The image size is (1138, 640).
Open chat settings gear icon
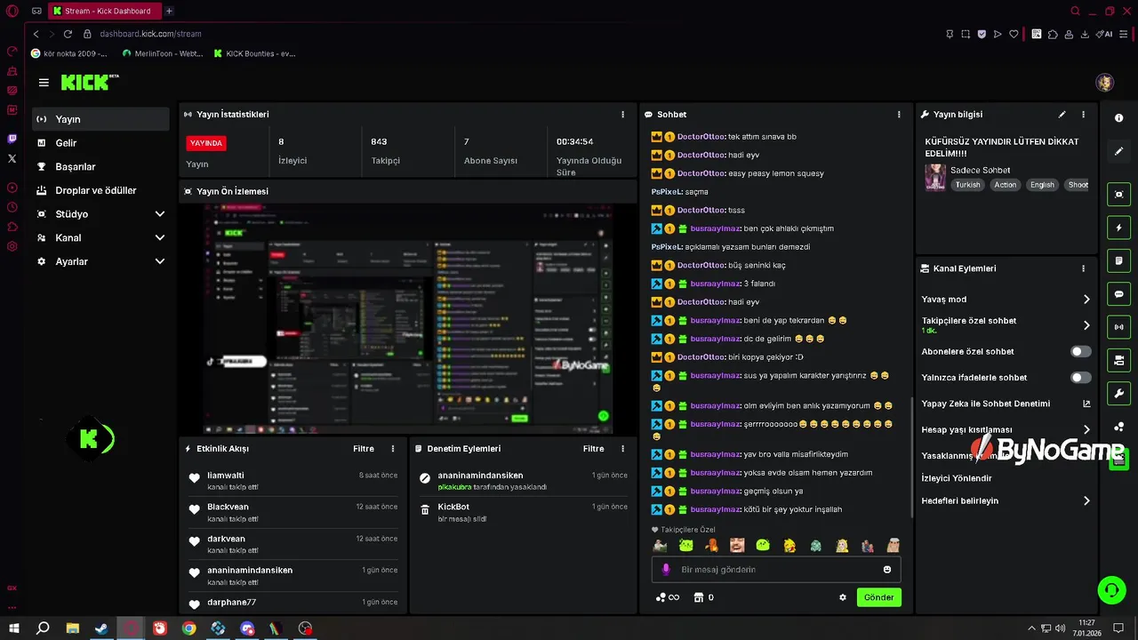tap(843, 597)
